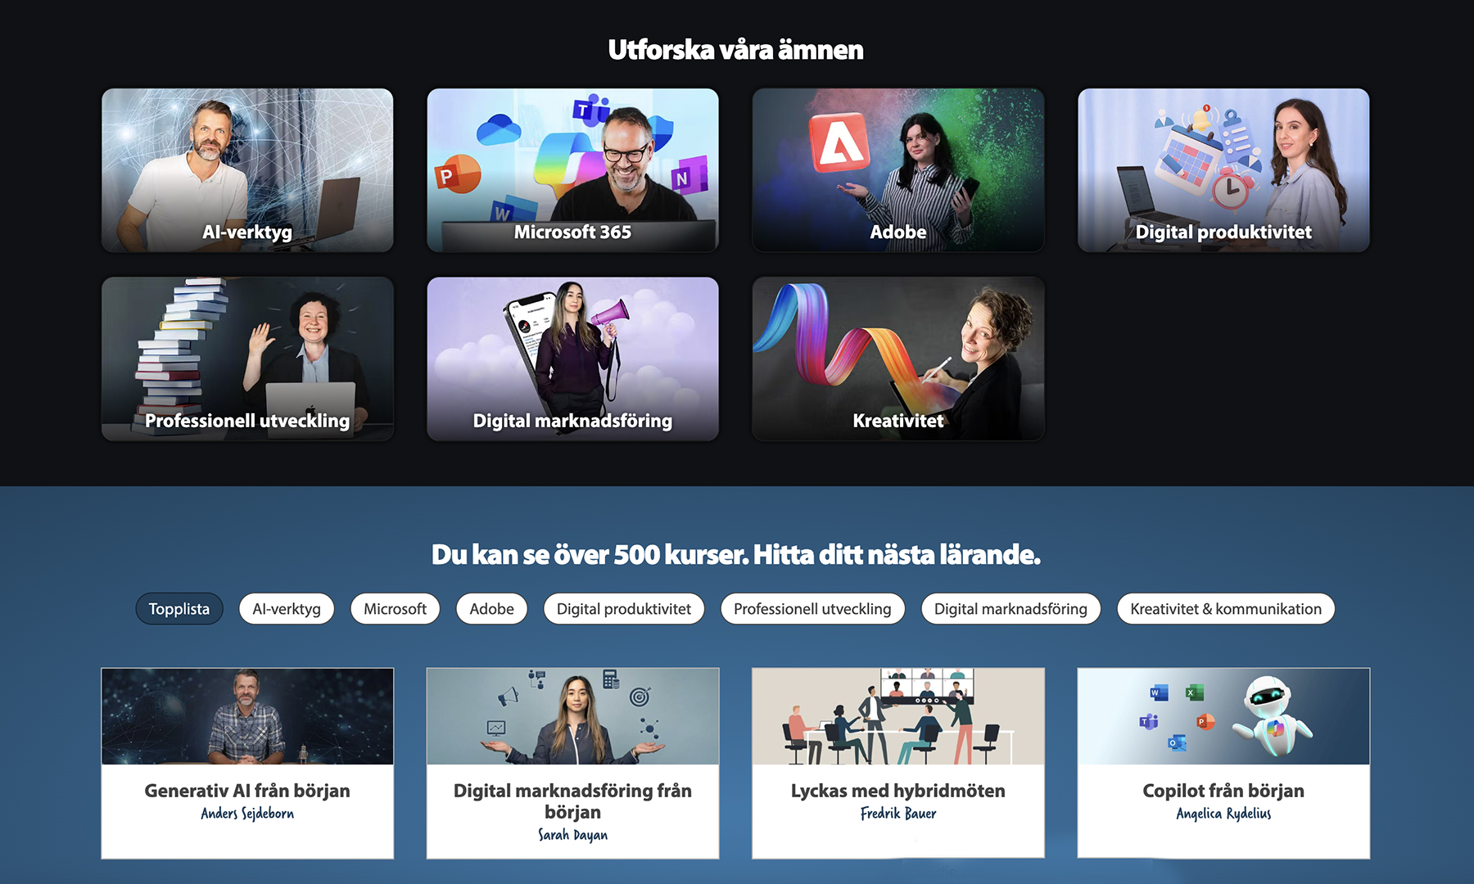1474x884 pixels.
Task: Choose the Professionell utveckling filter
Action: click(812, 609)
